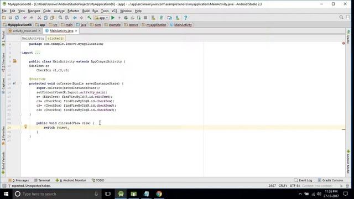Click the Search Everywhere magnifier icon
The width and height of the screenshot is (354, 199).
341,17
